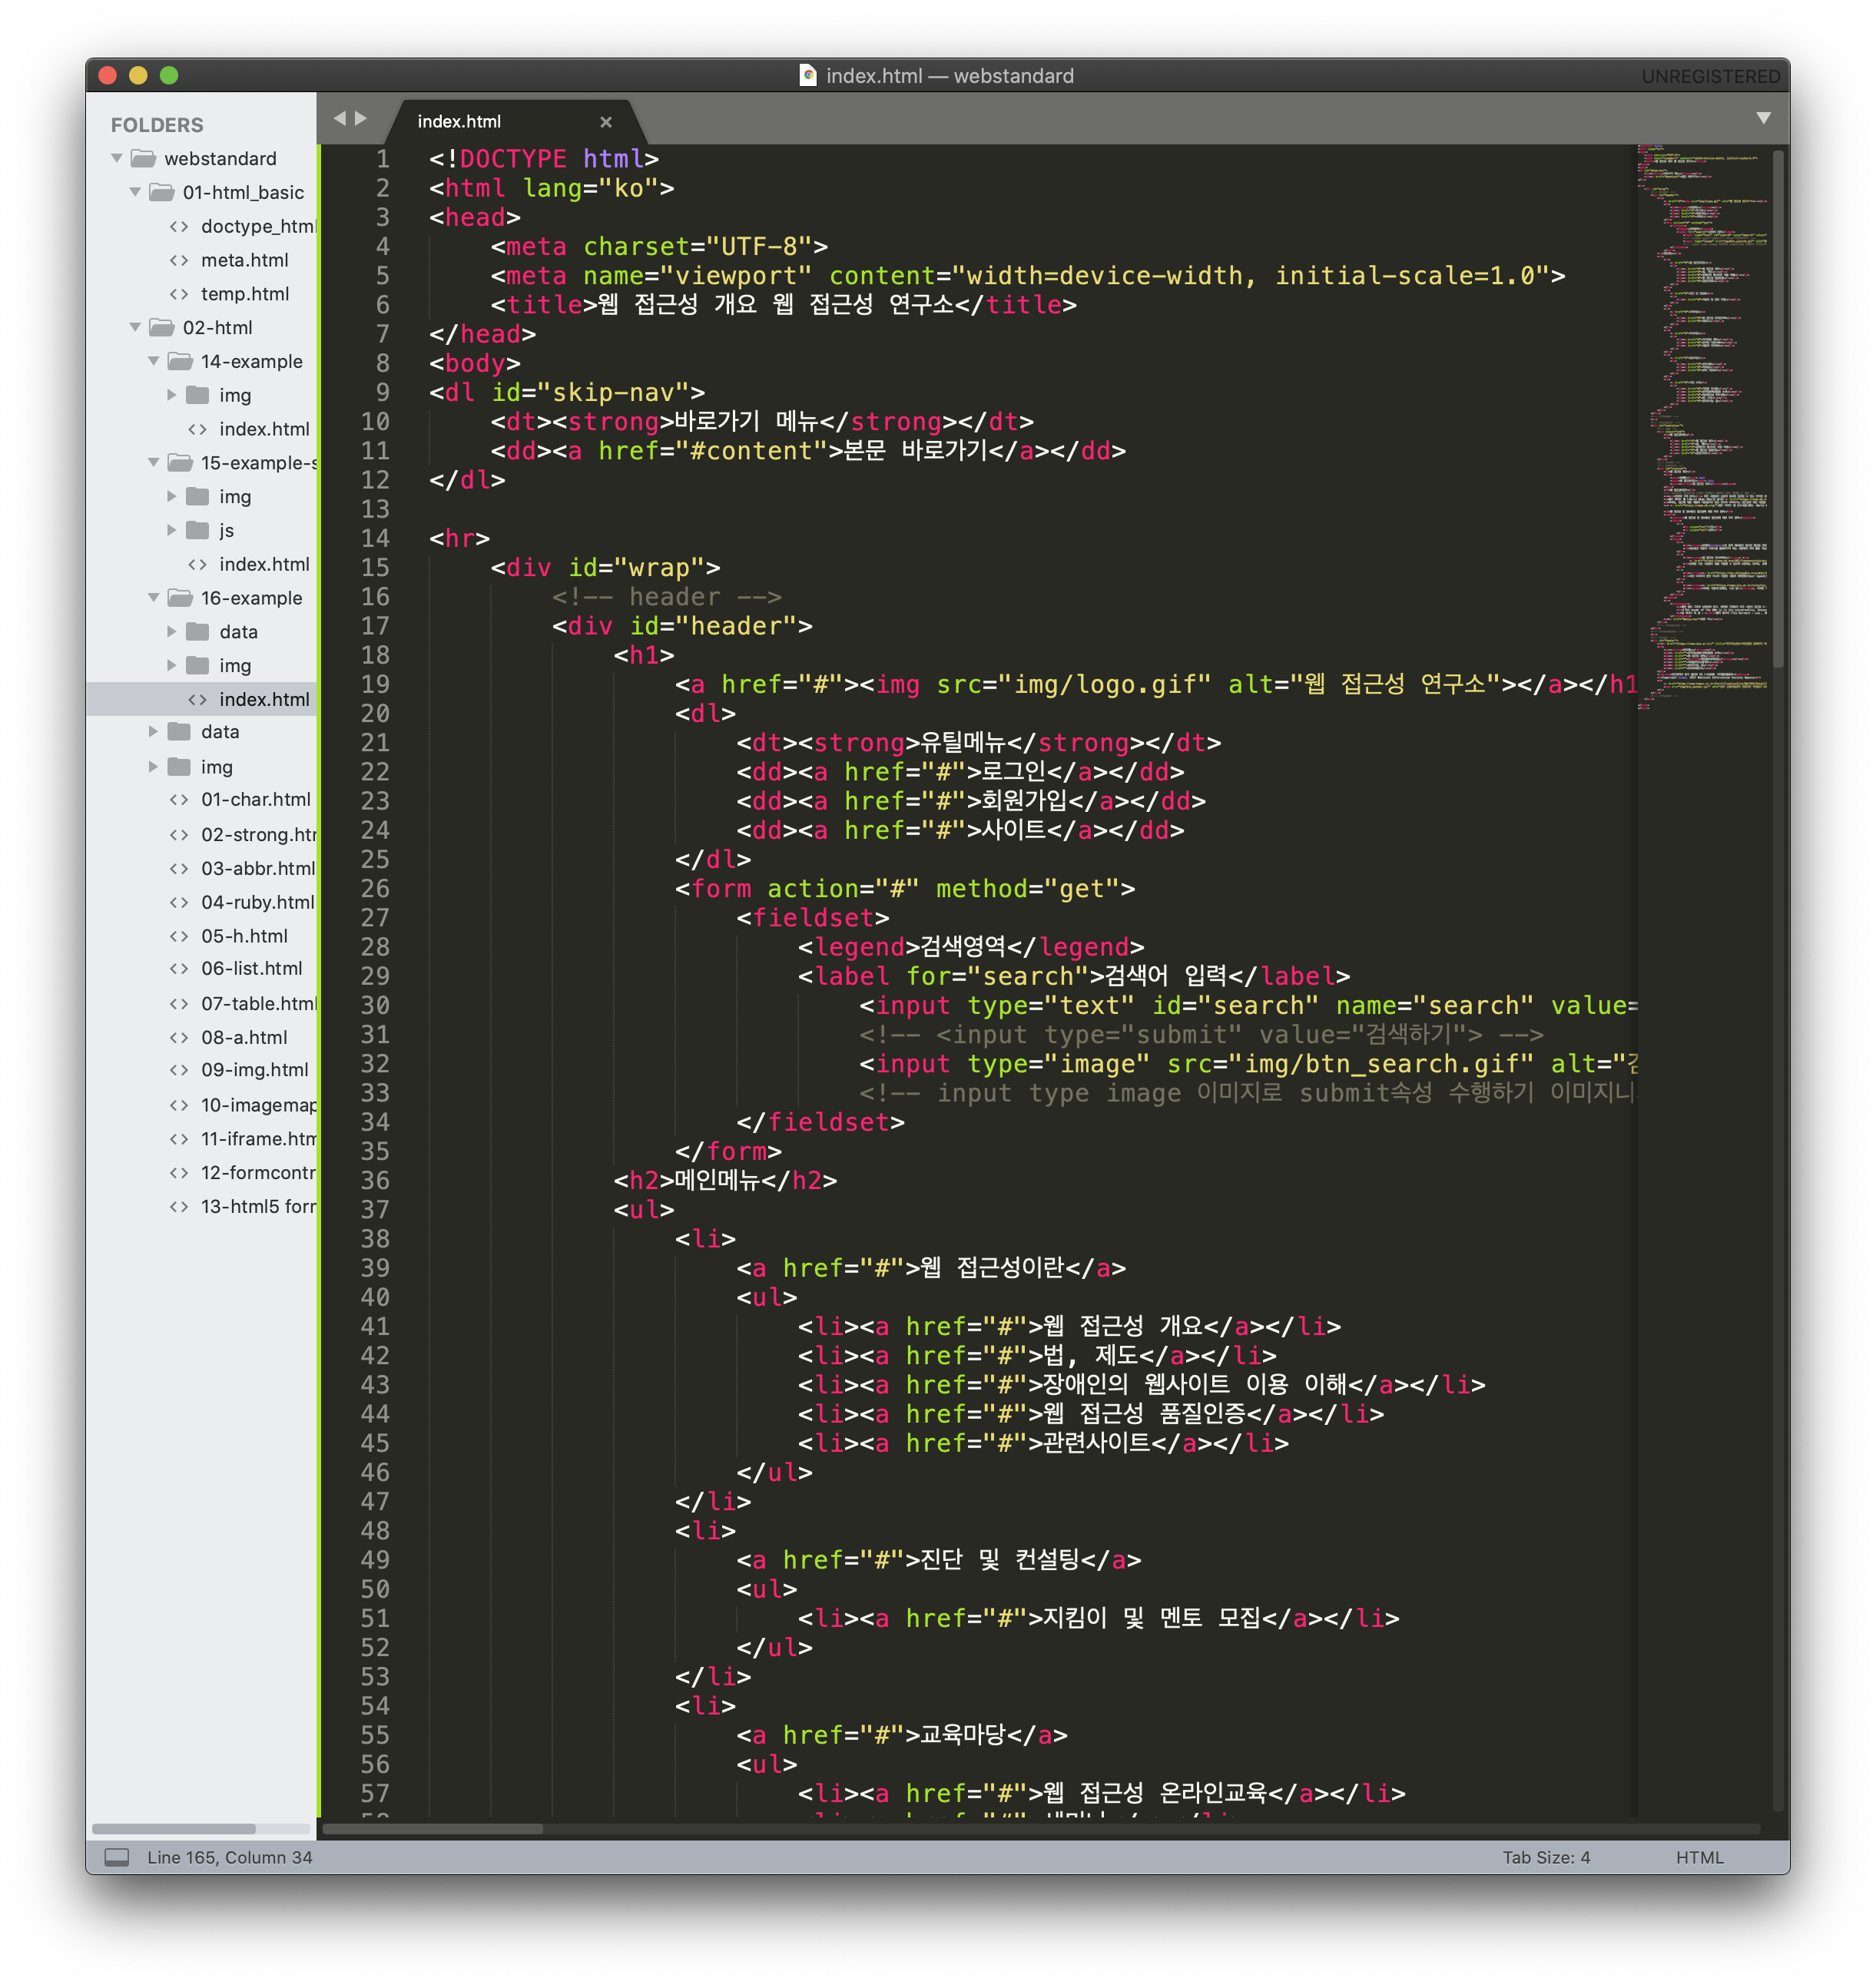Image resolution: width=1876 pixels, height=1988 pixels.
Task: Click the forward navigation arrow above editor
Action: 361,118
